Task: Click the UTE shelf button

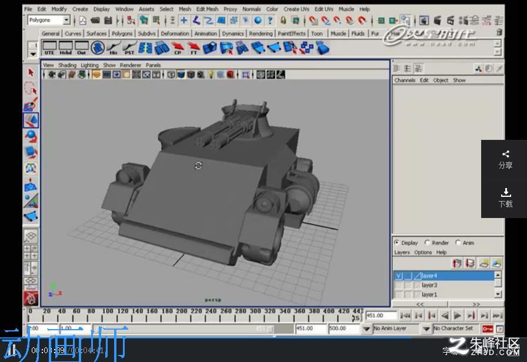Action: coord(49,48)
